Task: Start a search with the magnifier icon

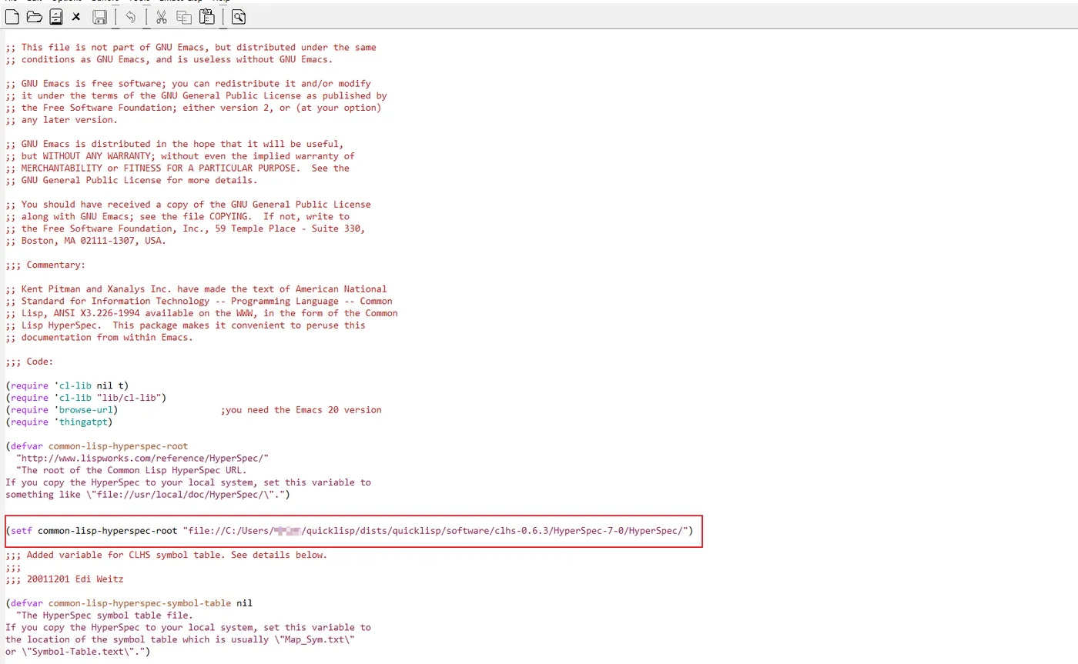Action: [x=238, y=16]
